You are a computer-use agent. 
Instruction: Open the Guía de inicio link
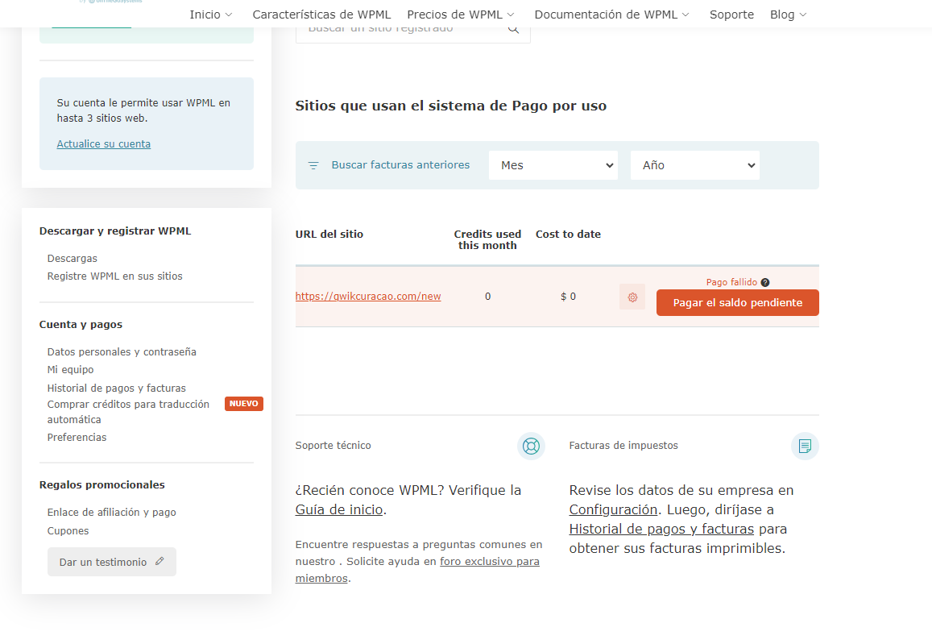[339, 509]
